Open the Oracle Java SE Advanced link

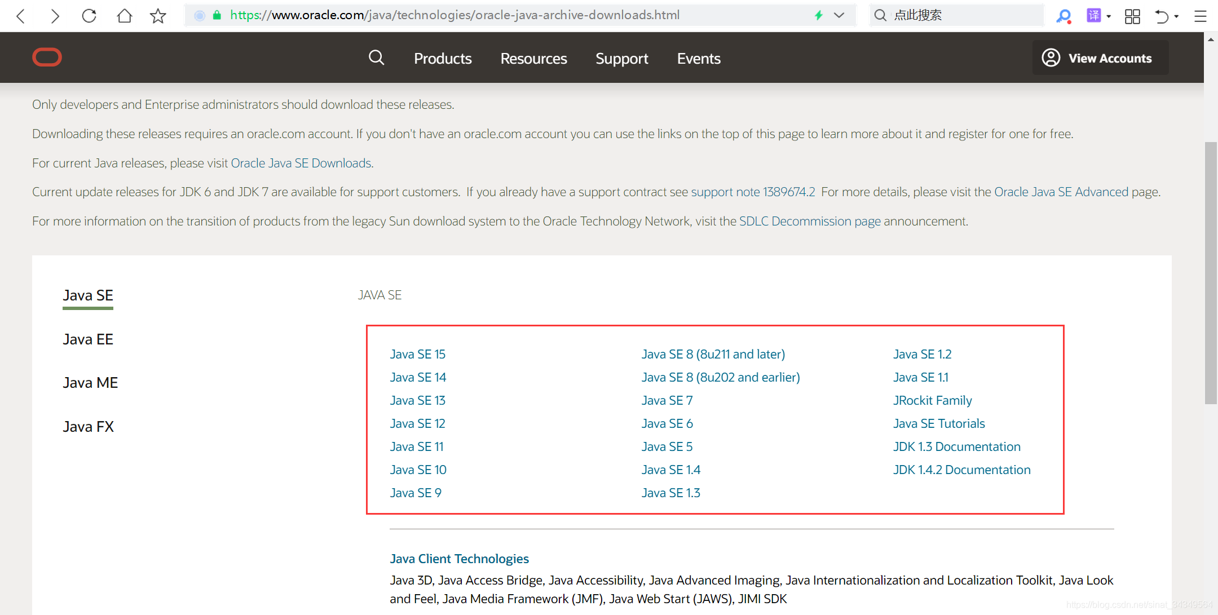pos(1061,192)
